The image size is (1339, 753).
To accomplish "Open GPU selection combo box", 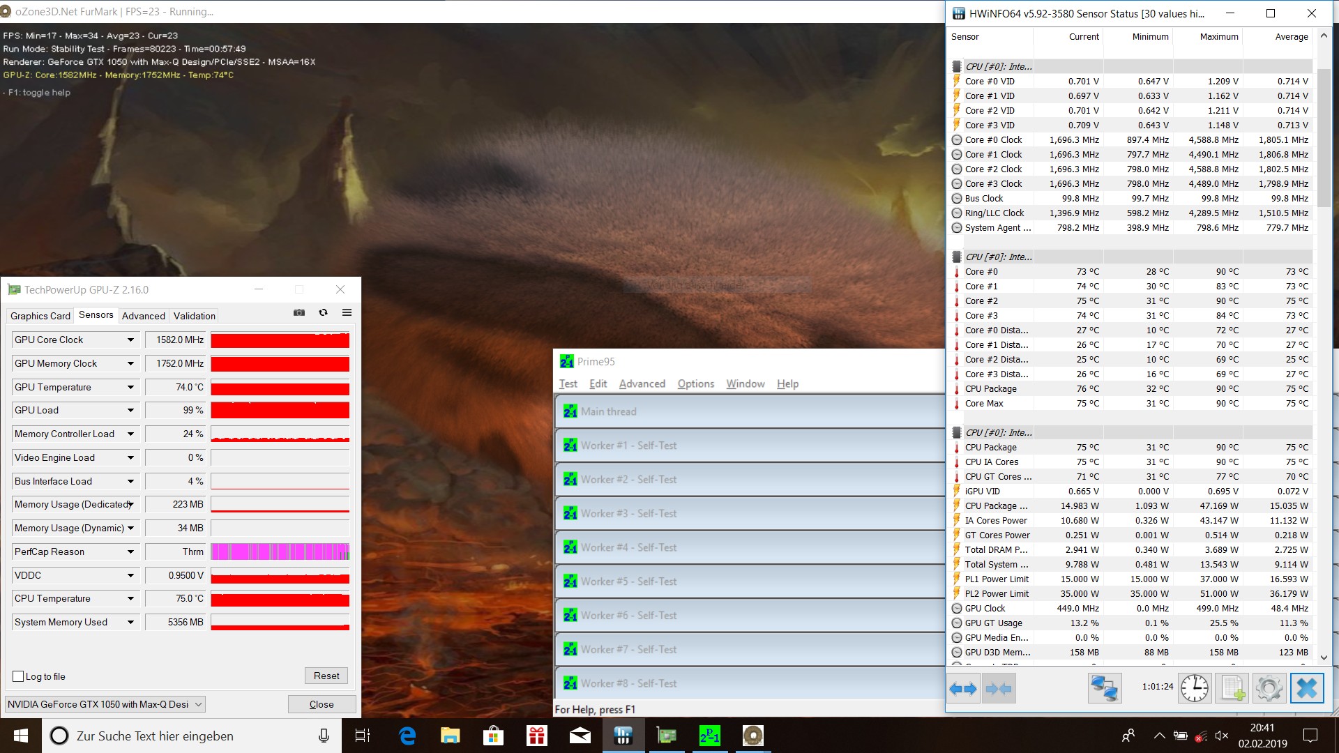I will (105, 704).
